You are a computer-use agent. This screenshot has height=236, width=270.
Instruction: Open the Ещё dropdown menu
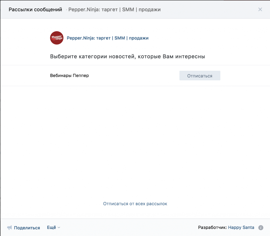pyautogui.click(x=52, y=228)
